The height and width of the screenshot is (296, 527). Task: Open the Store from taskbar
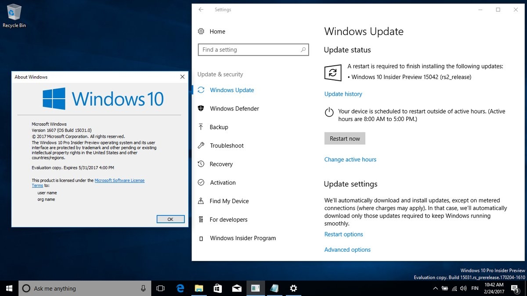[x=218, y=288]
